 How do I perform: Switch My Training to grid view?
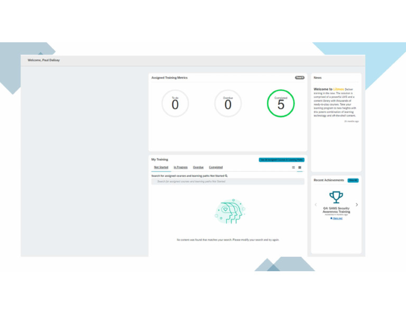pos(300,168)
